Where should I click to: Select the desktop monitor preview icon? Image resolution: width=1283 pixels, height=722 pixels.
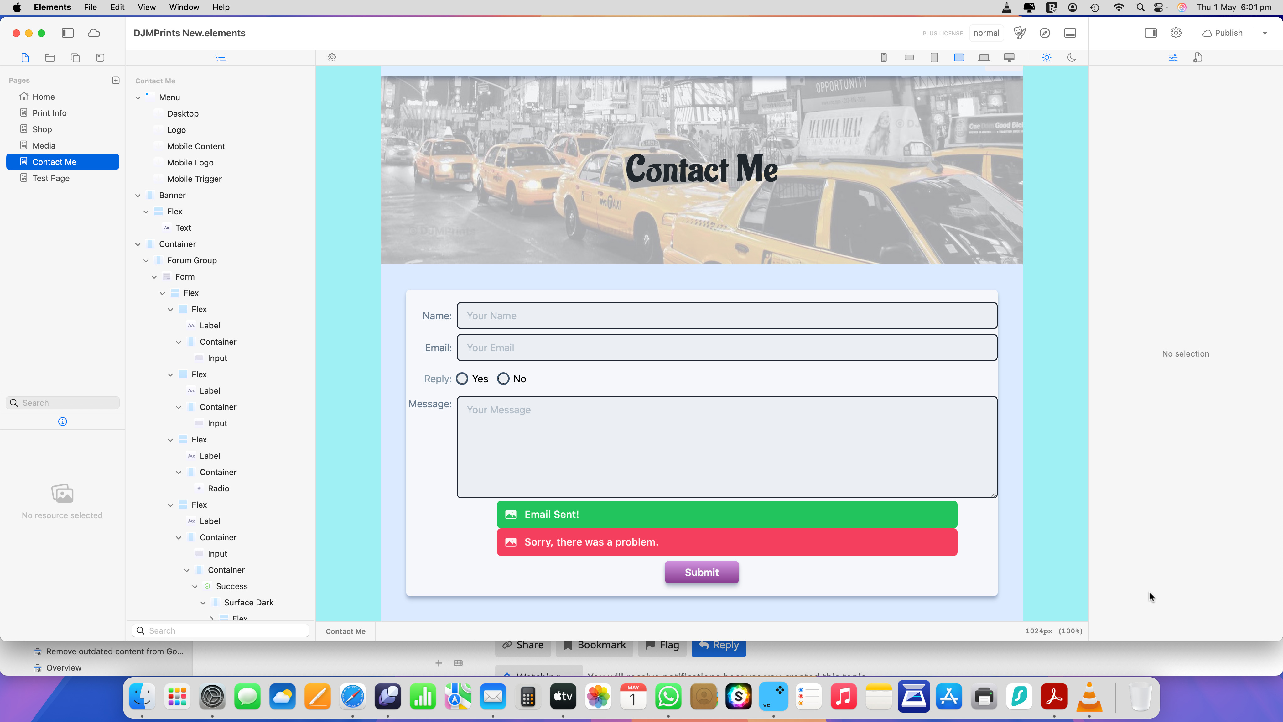pyautogui.click(x=1009, y=57)
